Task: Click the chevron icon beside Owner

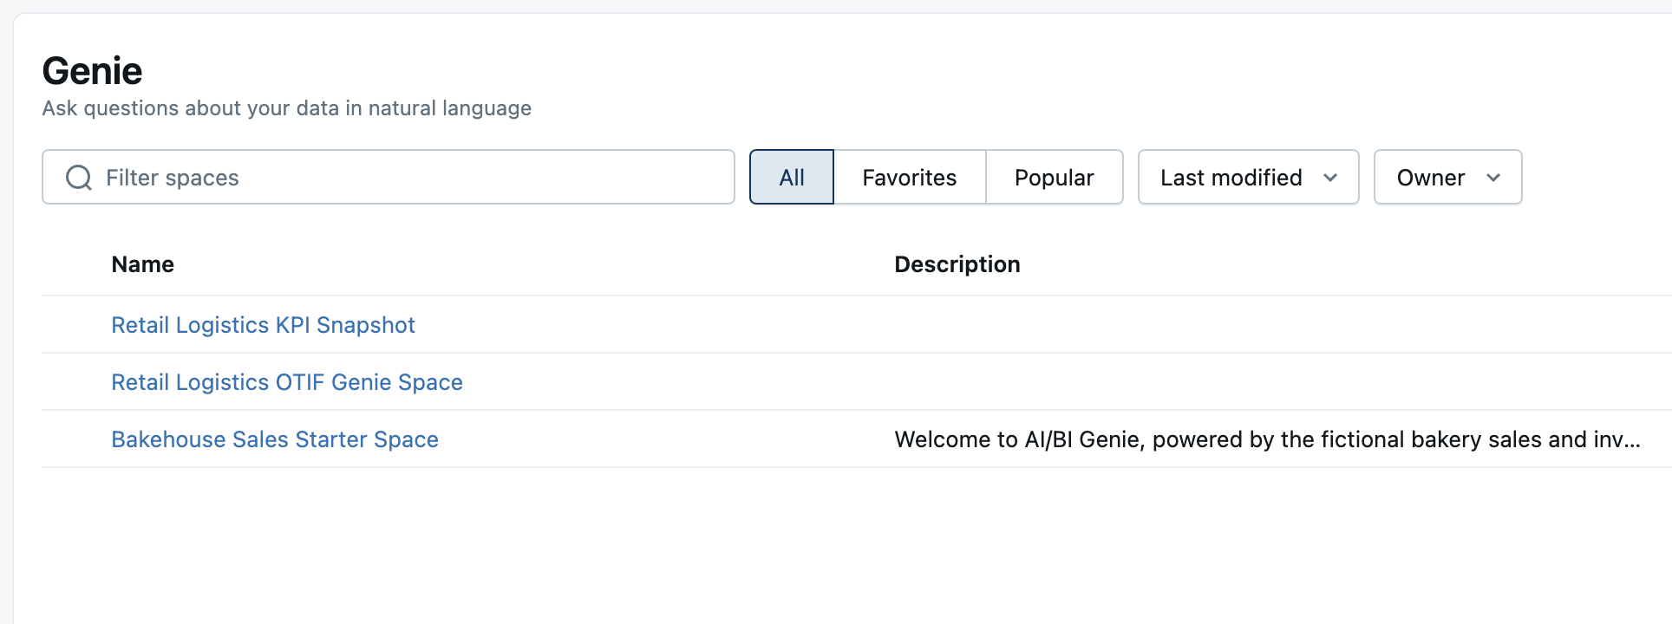Action: pyautogui.click(x=1493, y=178)
